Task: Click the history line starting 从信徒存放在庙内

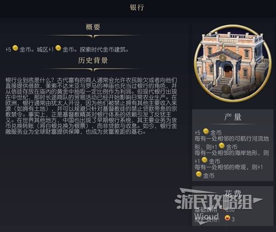Action: (x=91, y=92)
